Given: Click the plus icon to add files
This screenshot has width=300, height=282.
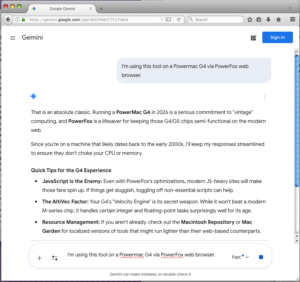Looking at the screenshot, I should (40, 258).
